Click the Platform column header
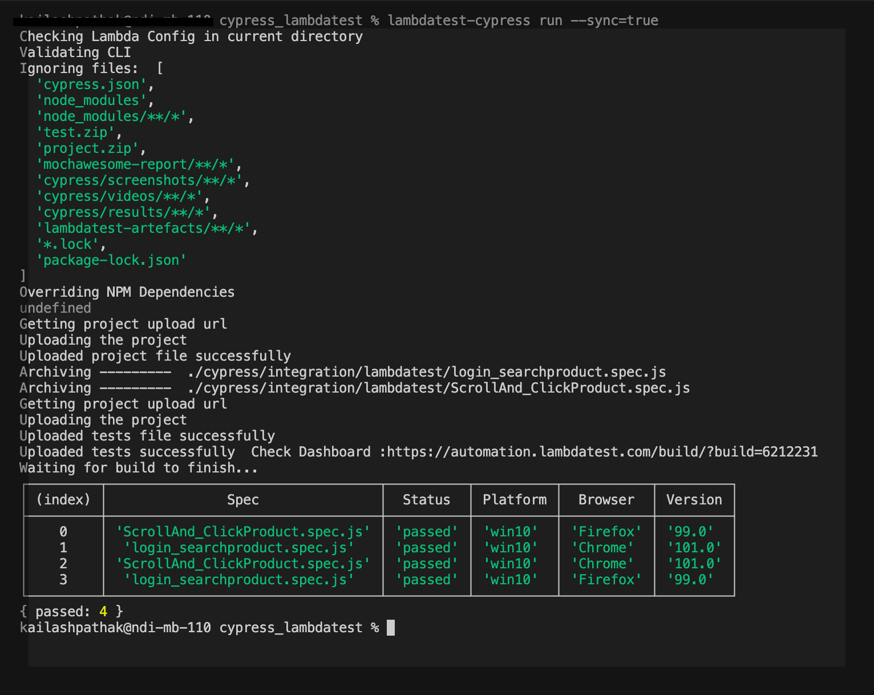This screenshot has height=695, width=874. (515, 500)
